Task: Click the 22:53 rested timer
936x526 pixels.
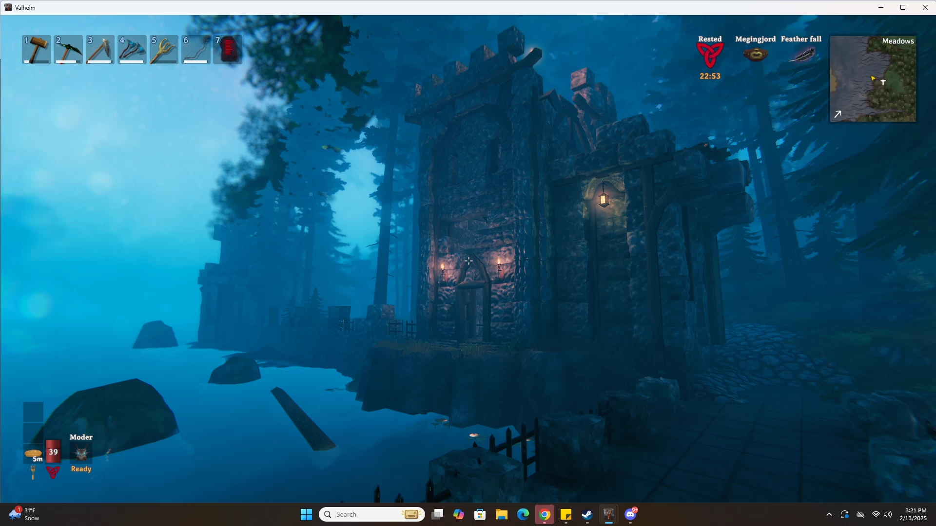Action: pyautogui.click(x=710, y=76)
